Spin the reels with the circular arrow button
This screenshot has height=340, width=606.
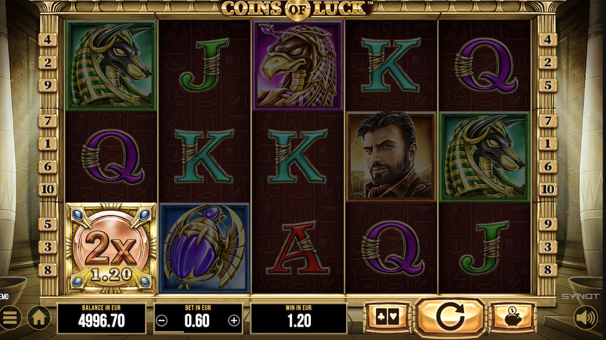click(x=450, y=317)
